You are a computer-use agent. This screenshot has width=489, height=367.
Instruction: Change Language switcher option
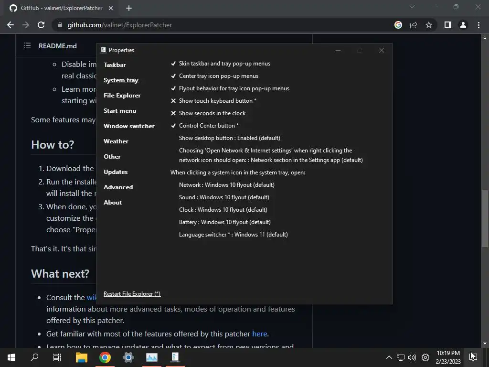point(233,235)
